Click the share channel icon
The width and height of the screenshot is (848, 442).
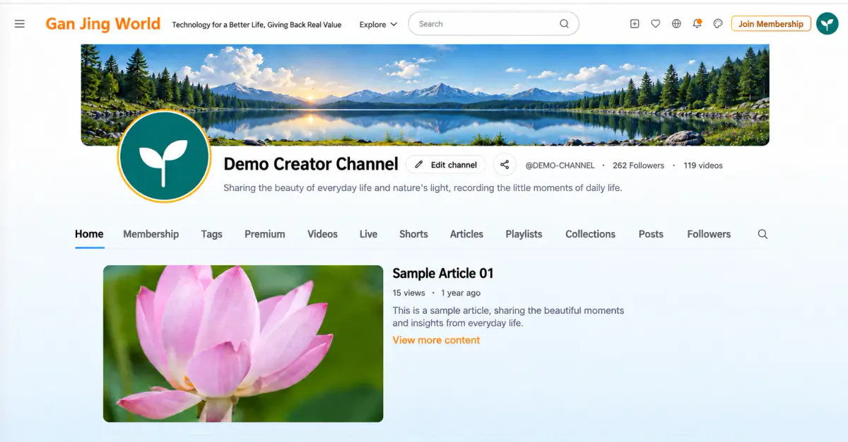505,165
